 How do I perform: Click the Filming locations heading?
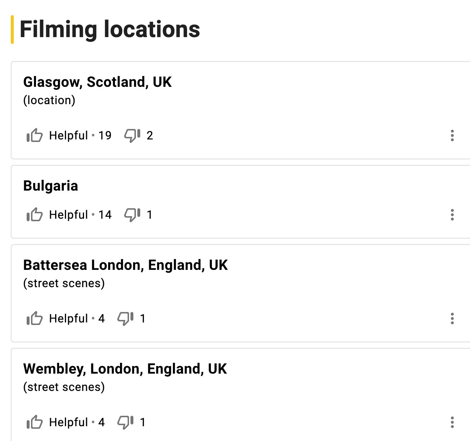tap(110, 30)
